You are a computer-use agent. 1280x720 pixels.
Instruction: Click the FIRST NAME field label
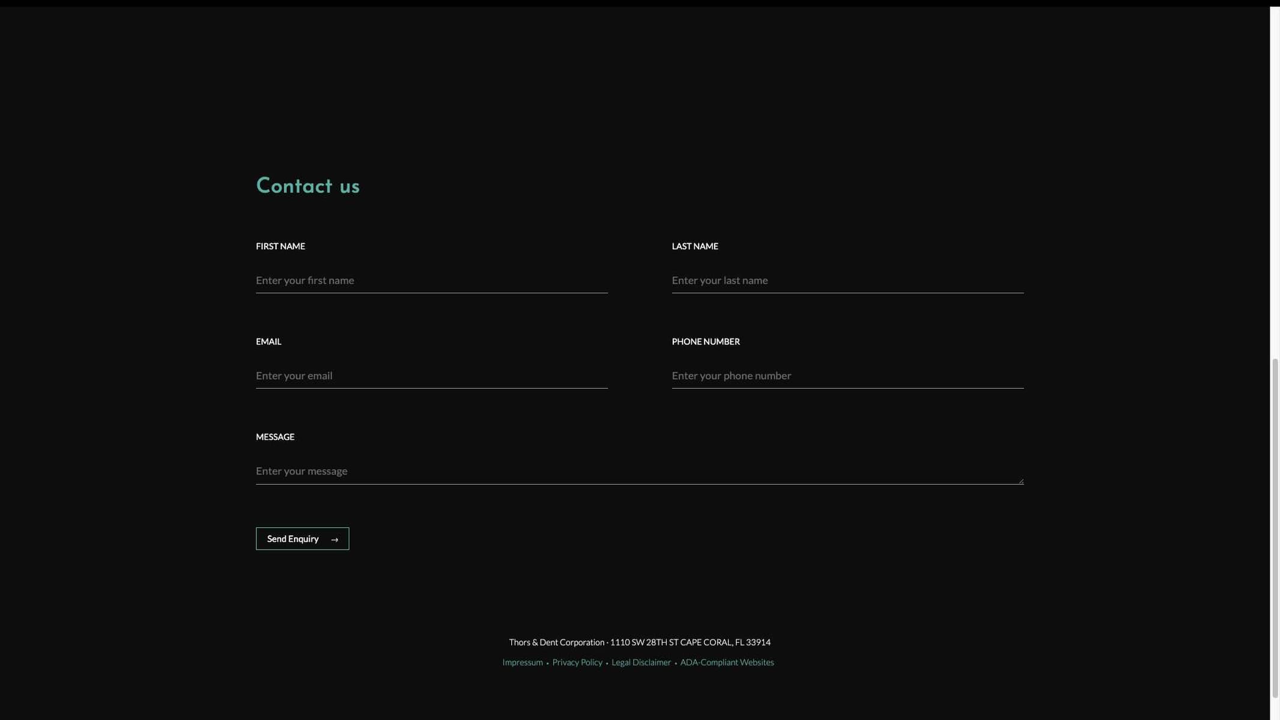(280, 246)
